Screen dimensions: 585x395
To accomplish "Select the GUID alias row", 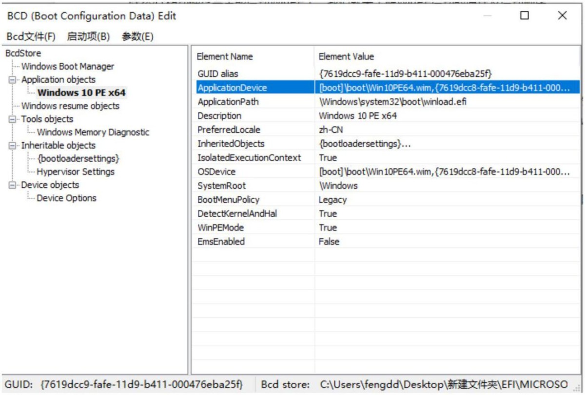I will tap(386, 74).
